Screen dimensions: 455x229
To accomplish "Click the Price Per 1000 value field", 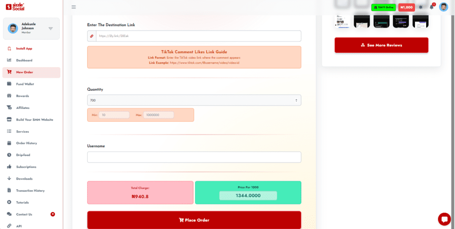I will tap(248, 196).
